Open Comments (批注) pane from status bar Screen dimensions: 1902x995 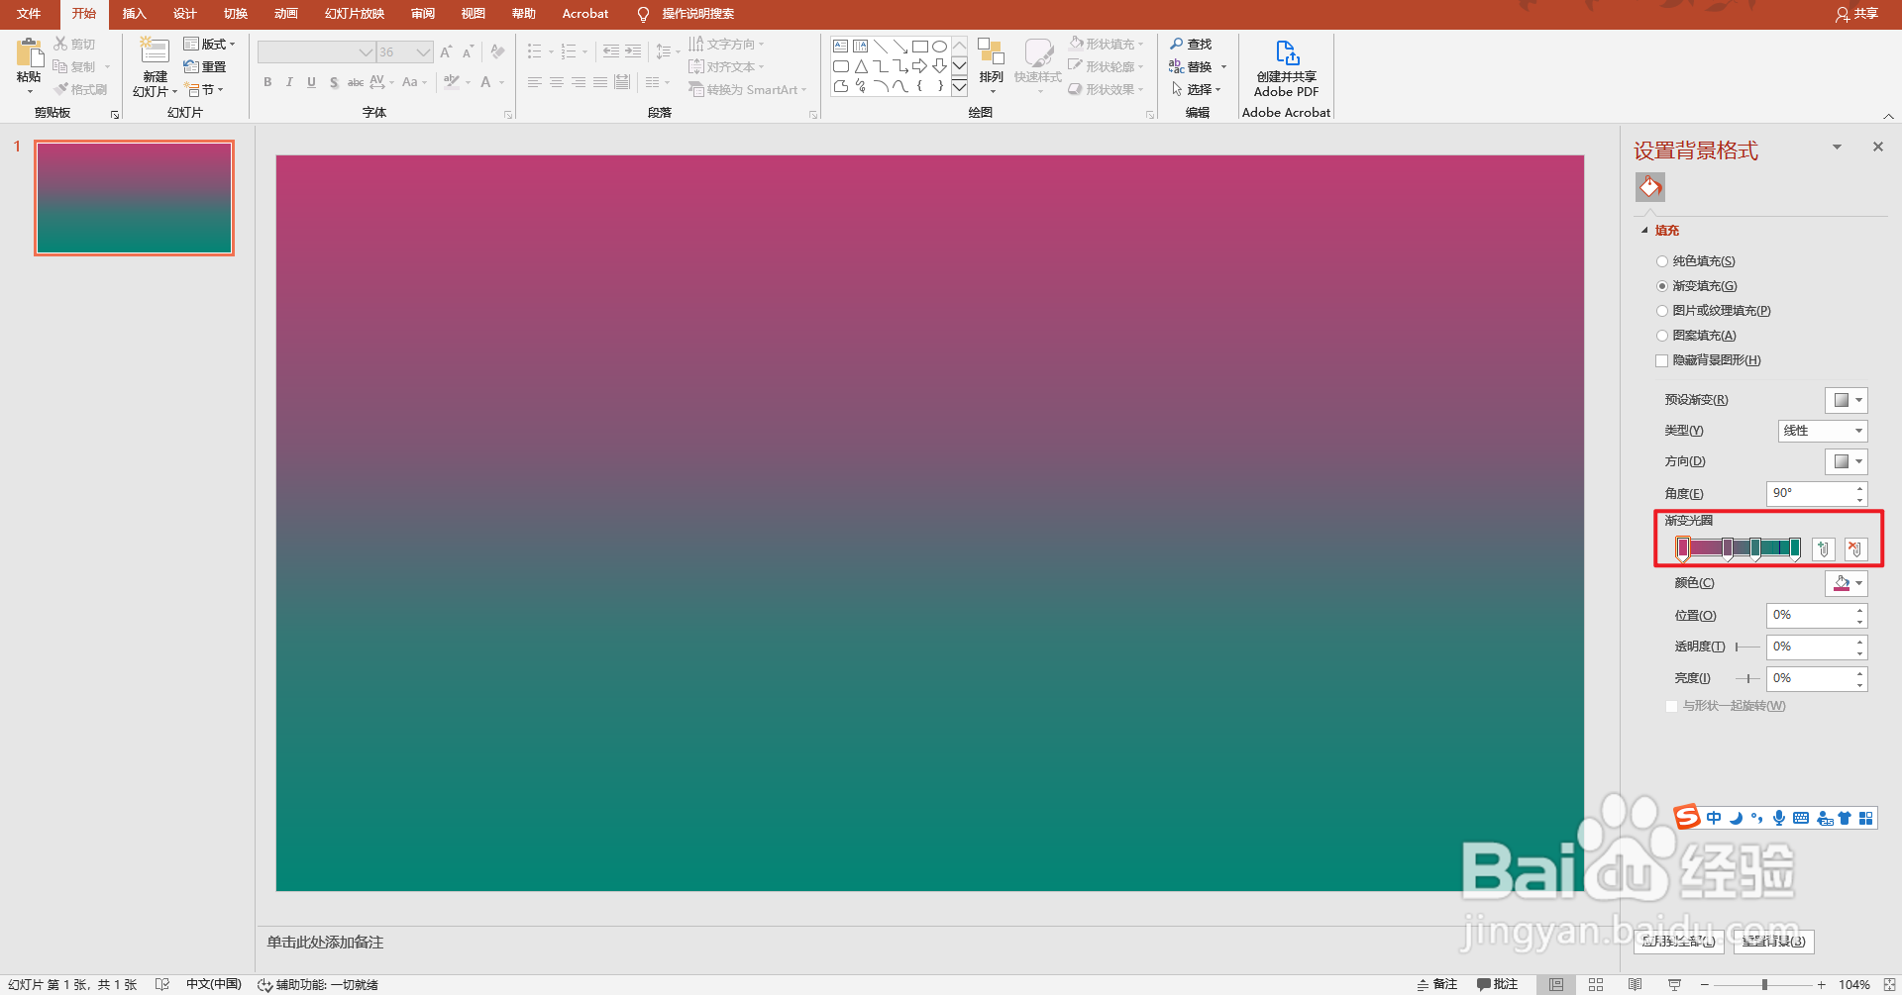(x=1497, y=984)
